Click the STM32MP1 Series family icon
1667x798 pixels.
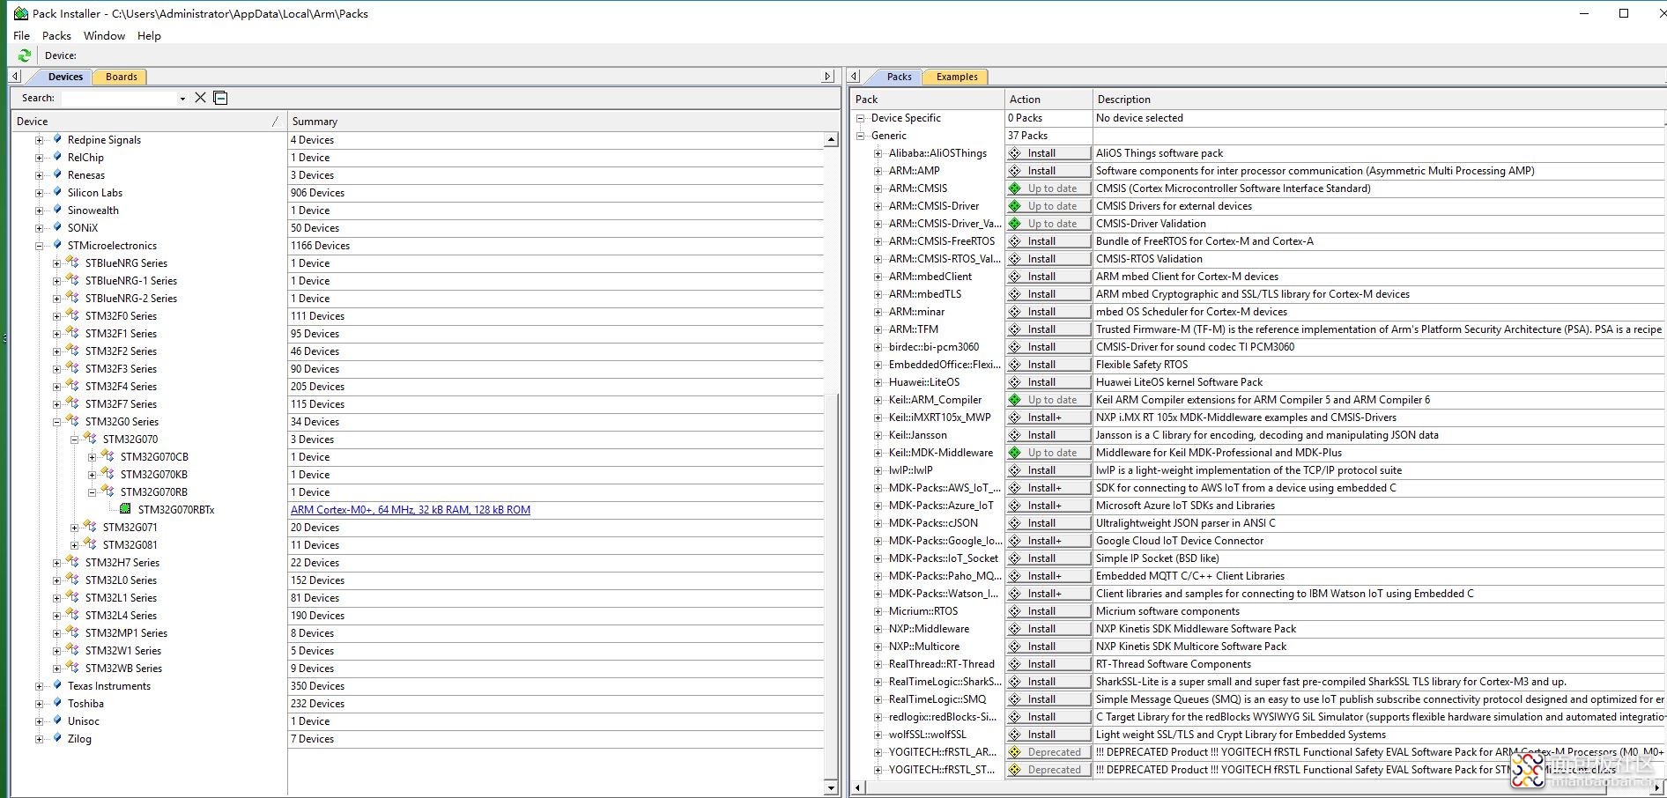pyautogui.click(x=73, y=632)
